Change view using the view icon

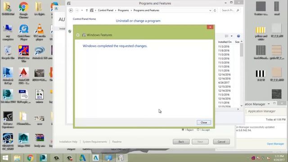click(x=227, y=36)
